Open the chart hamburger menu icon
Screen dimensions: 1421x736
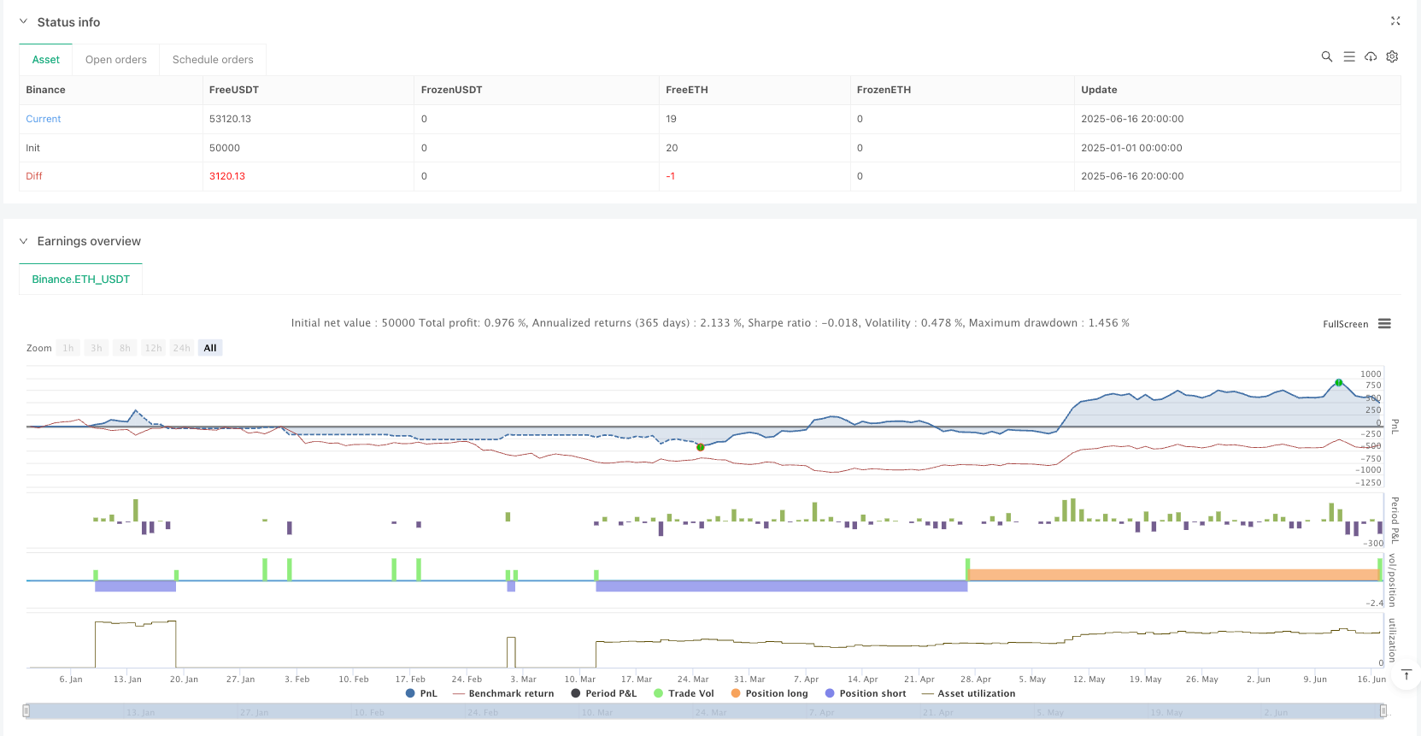point(1384,324)
